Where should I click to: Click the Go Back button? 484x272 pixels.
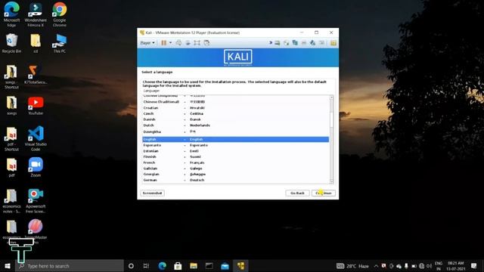(x=297, y=193)
